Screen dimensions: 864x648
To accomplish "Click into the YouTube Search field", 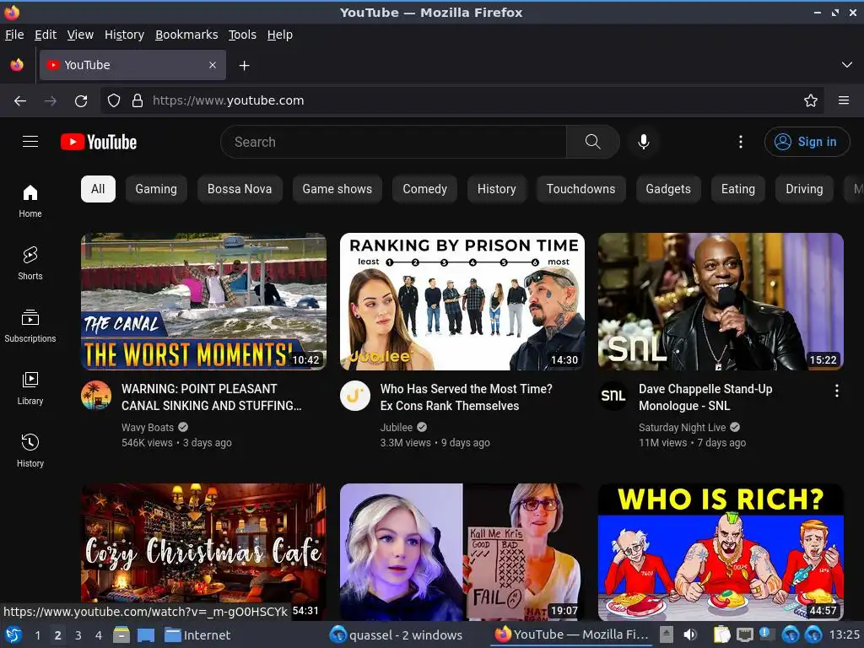I will click(393, 142).
